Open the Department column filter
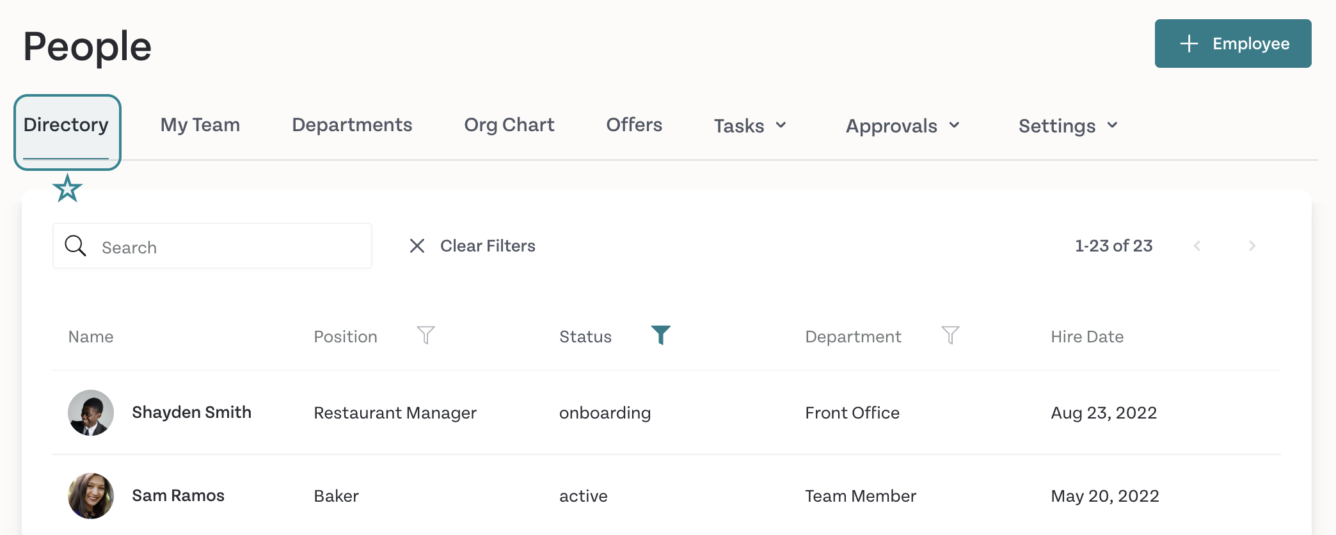This screenshot has width=1336, height=535. (950, 335)
